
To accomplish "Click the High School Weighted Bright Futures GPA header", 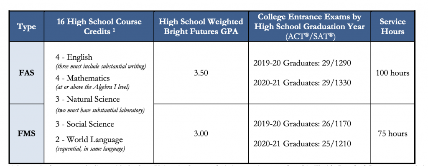I will click(x=201, y=26).
